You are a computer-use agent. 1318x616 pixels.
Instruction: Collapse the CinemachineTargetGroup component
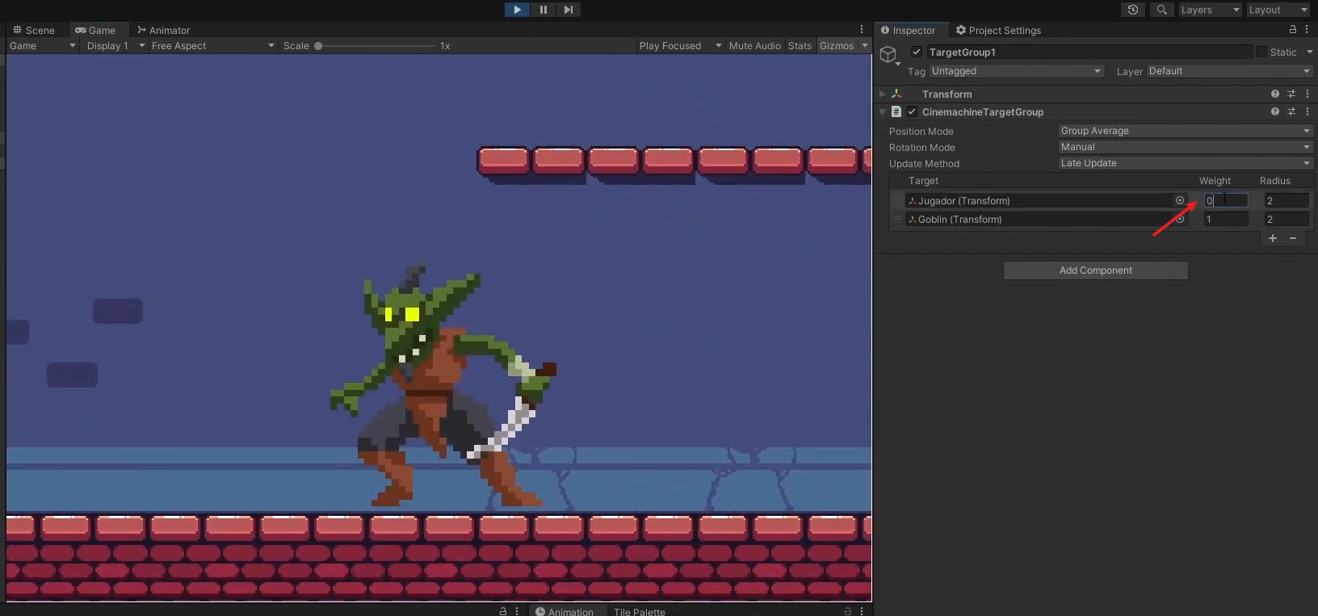click(882, 111)
